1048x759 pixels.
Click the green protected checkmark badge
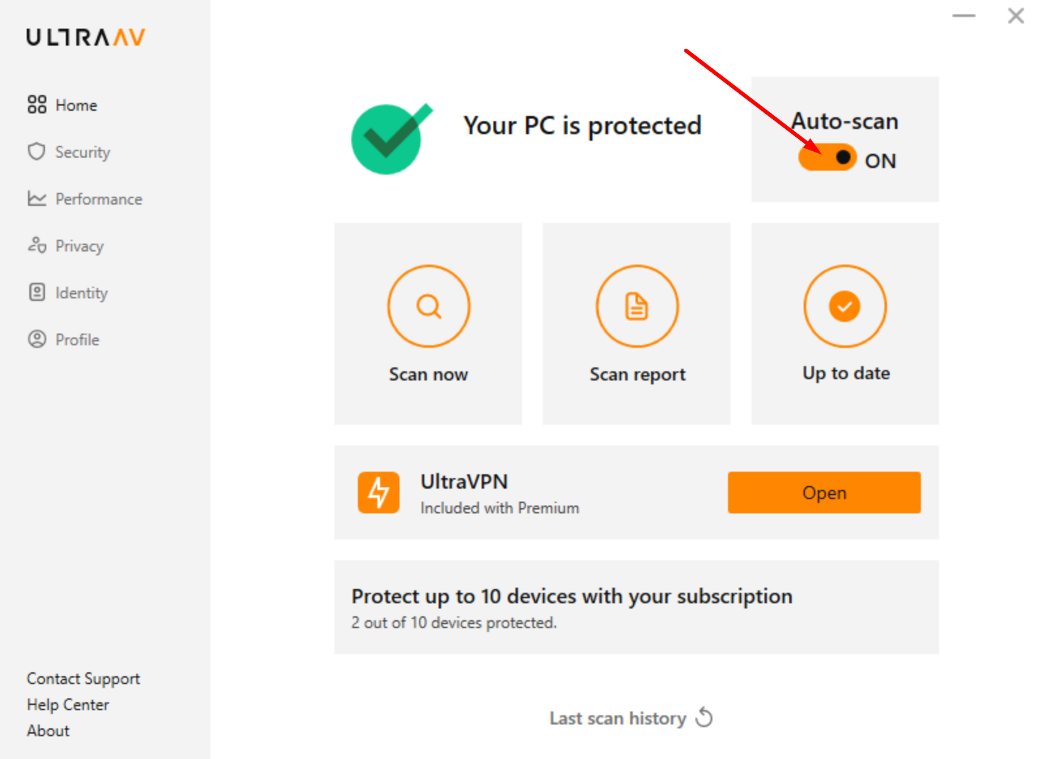tap(388, 139)
